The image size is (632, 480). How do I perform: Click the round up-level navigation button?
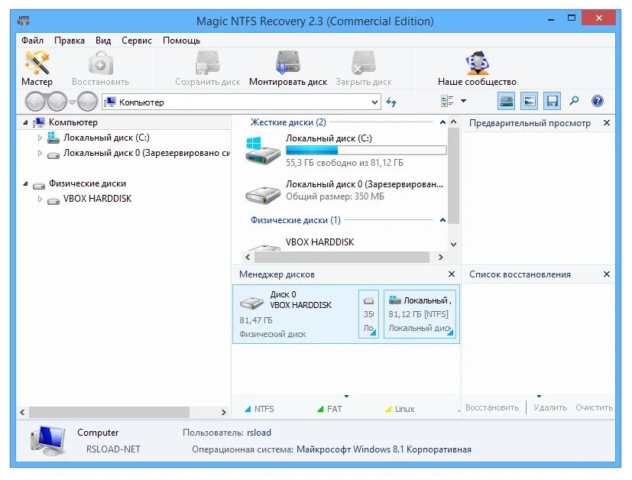tap(87, 102)
